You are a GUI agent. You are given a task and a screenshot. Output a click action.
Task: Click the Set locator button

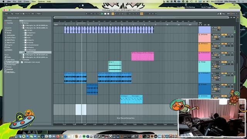click(x=200, y=23)
